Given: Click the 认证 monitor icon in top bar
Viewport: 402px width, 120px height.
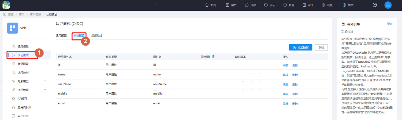Looking at the screenshot, I should [x=266, y=5].
